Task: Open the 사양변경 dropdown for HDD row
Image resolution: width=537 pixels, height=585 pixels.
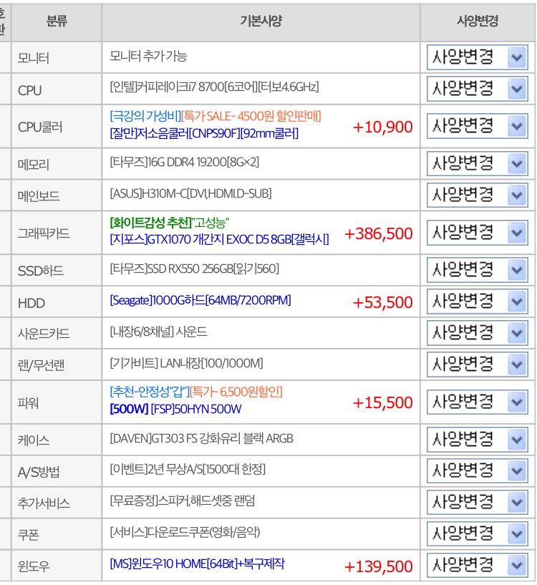Action: 477,301
